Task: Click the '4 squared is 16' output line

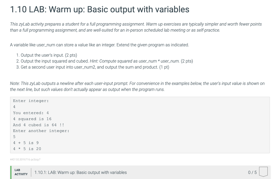Action: [32, 119]
